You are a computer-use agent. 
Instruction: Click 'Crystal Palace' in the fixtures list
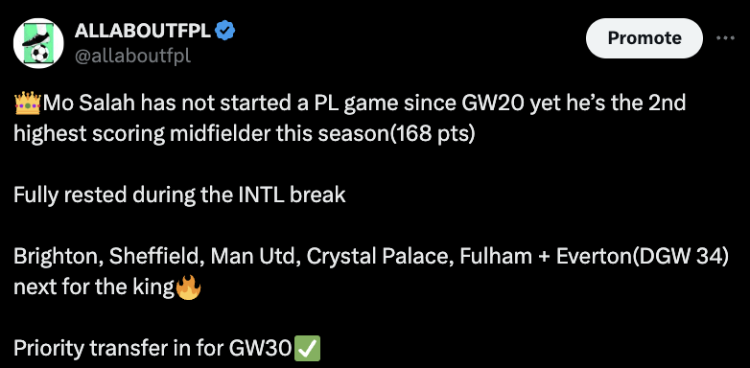(380, 257)
